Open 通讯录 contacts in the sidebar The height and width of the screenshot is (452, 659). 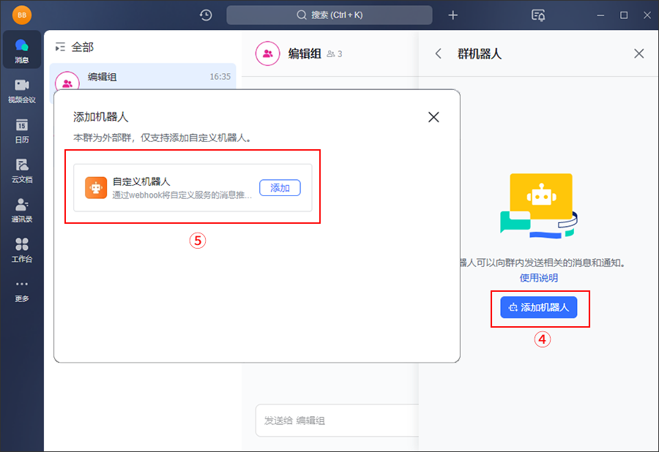tap(22, 210)
